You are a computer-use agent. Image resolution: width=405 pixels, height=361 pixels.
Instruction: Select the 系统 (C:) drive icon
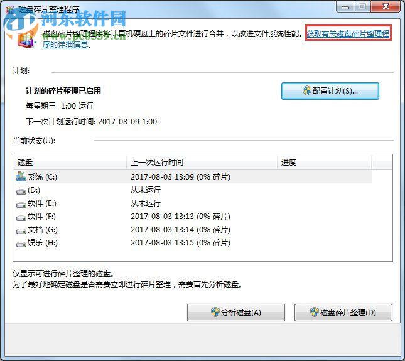21,176
